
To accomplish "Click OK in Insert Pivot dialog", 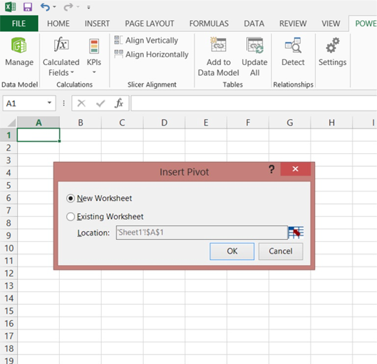I will [232, 251].
